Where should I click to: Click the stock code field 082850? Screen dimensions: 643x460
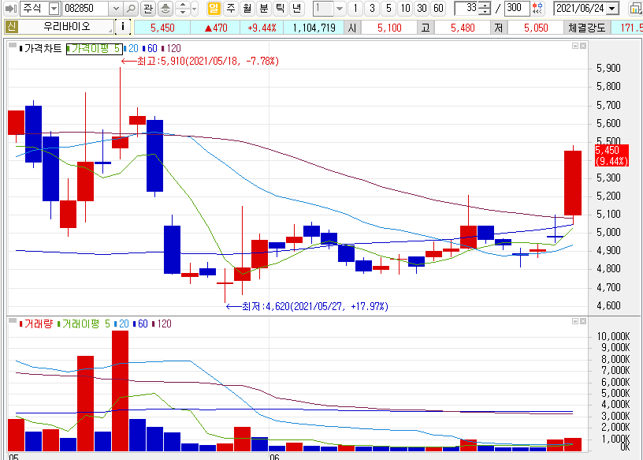[86, 8]
